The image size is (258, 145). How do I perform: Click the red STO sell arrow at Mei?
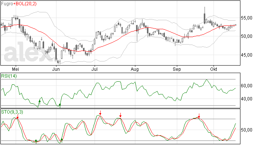[18, 117]
